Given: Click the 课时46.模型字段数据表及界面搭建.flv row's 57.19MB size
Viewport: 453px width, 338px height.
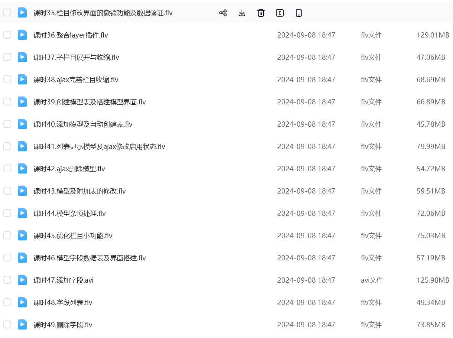Looking at the screenshot, I should (x=431, y=258).
